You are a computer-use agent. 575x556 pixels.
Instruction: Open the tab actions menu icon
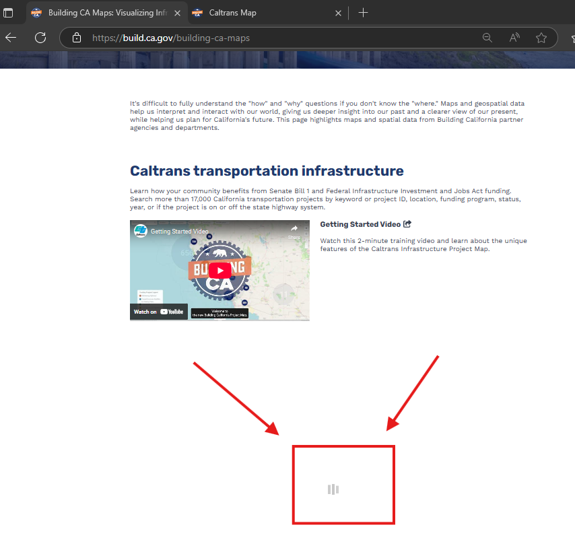click(x=8, y=13)
